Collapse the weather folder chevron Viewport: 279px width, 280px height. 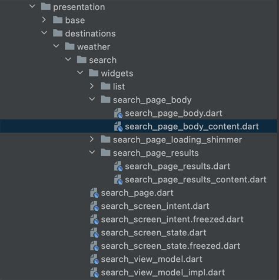[57, 46]
